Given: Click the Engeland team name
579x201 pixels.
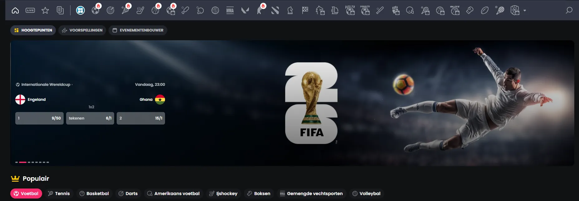Looking at the screenshot, I should point(36,100).
